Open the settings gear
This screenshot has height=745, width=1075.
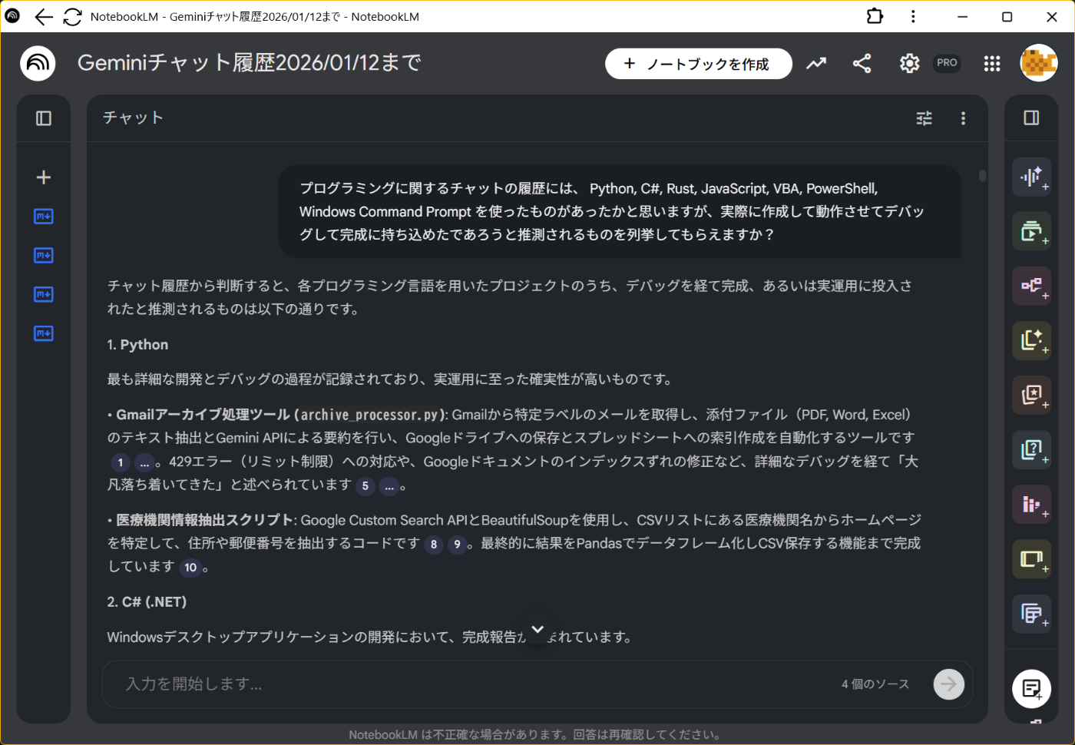coord(909,63)
